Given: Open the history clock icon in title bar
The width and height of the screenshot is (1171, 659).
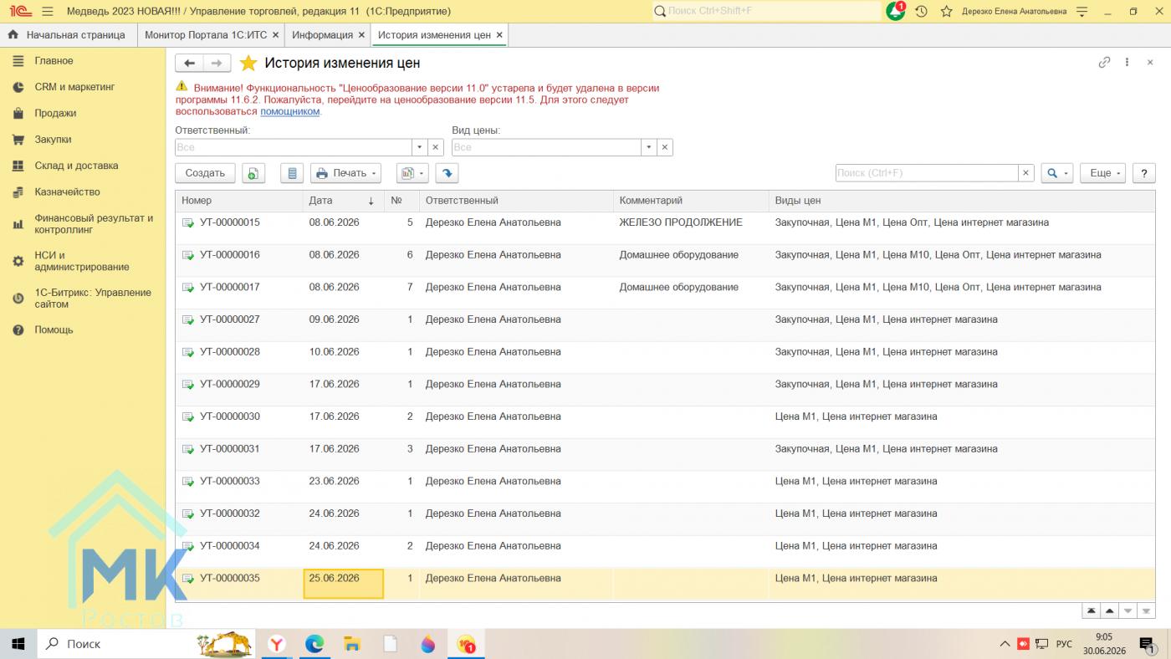Looking at the screenshot, I should pos(921,11).
